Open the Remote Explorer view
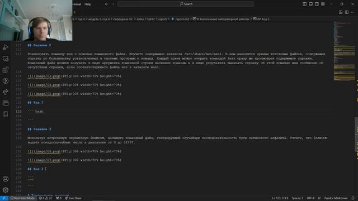Screen dimensions: 358x201 click(6, 59)
